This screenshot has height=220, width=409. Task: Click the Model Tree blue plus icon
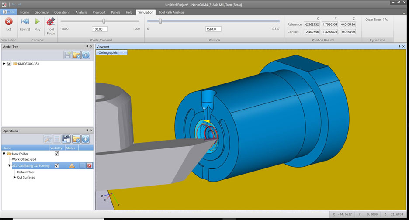[x=86, y=55]
